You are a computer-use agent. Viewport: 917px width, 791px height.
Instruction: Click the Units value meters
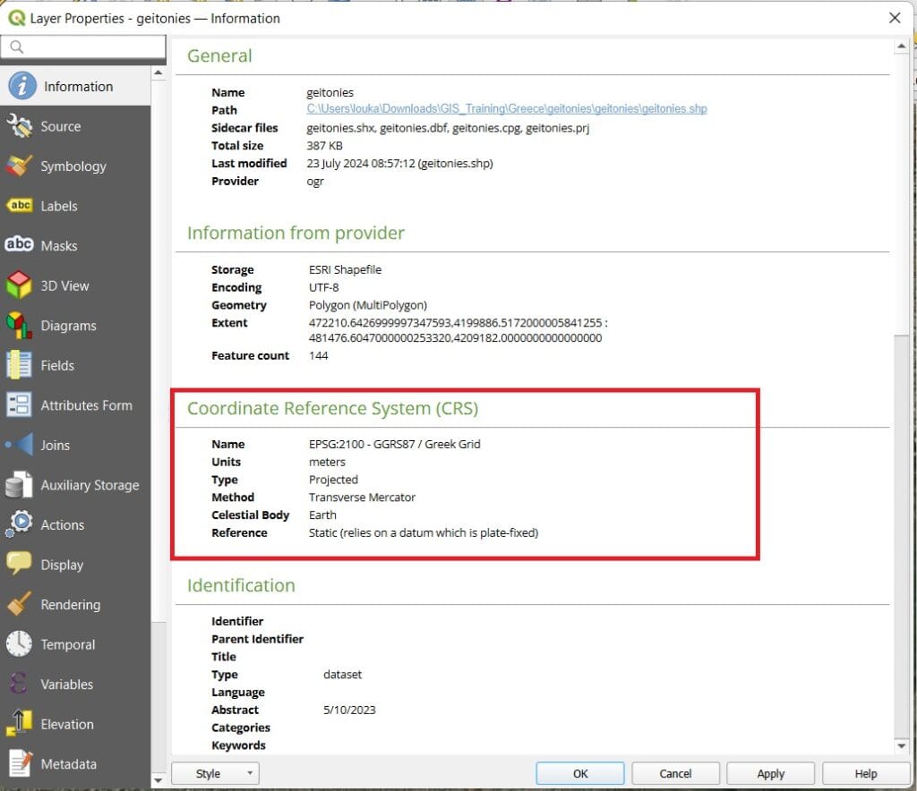click(327, 462)
